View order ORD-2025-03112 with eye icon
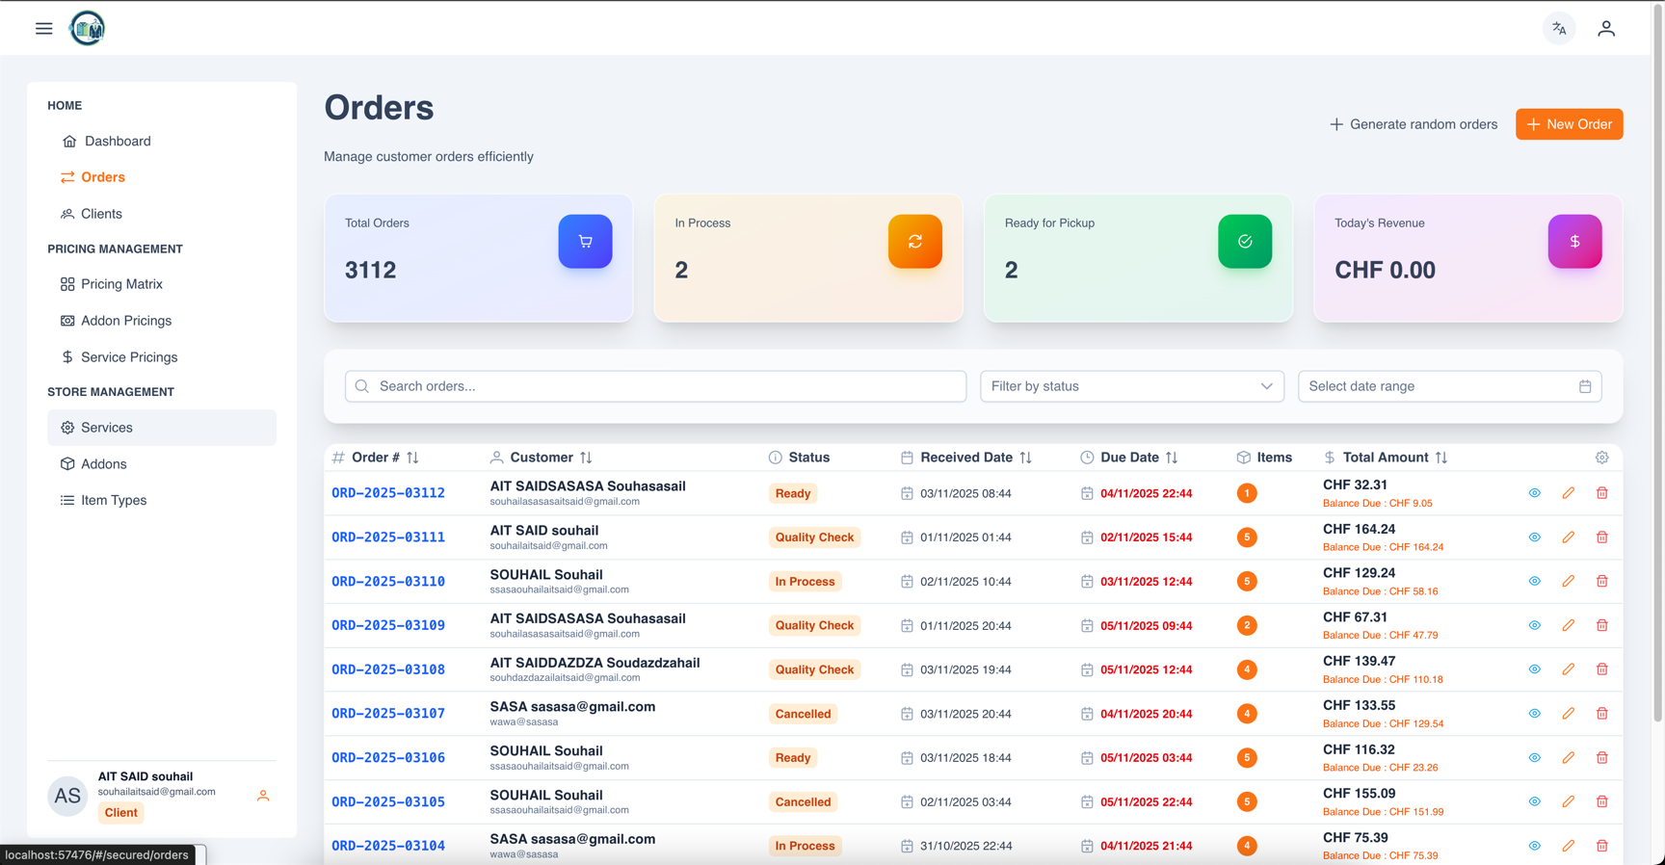 coord(1534,493)
